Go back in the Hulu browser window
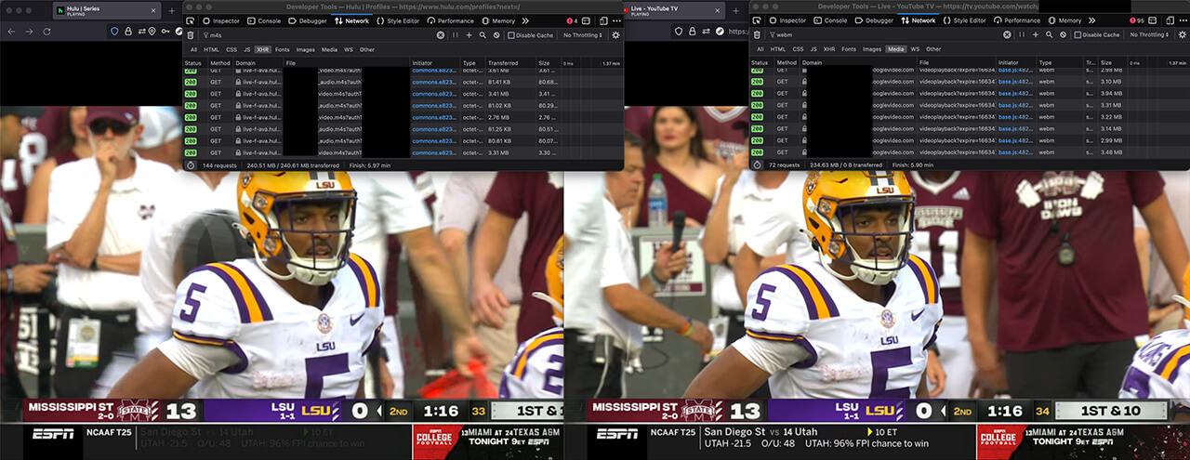1190x460 pixels. [11, 32]
